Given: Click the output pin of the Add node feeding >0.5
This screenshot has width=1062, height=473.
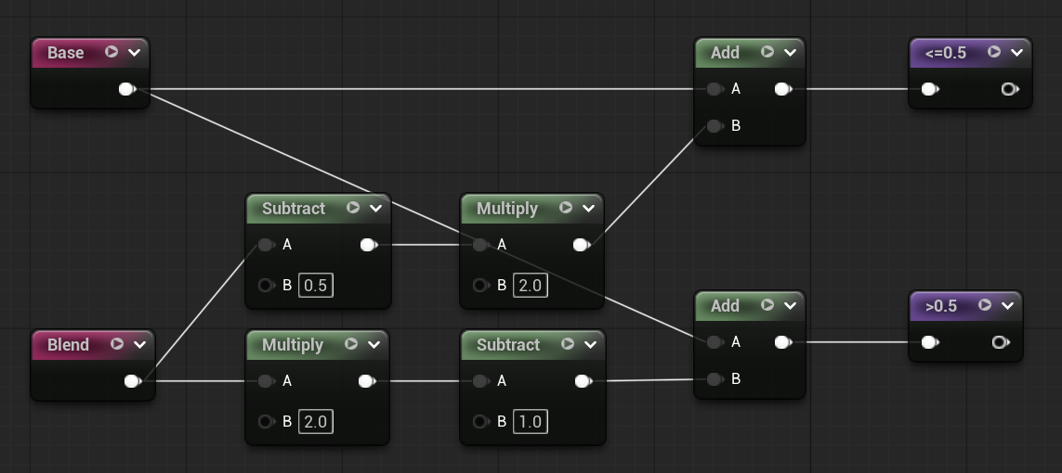Looking at the screenshot, I should pyautogui.click(x=783, y=342).
